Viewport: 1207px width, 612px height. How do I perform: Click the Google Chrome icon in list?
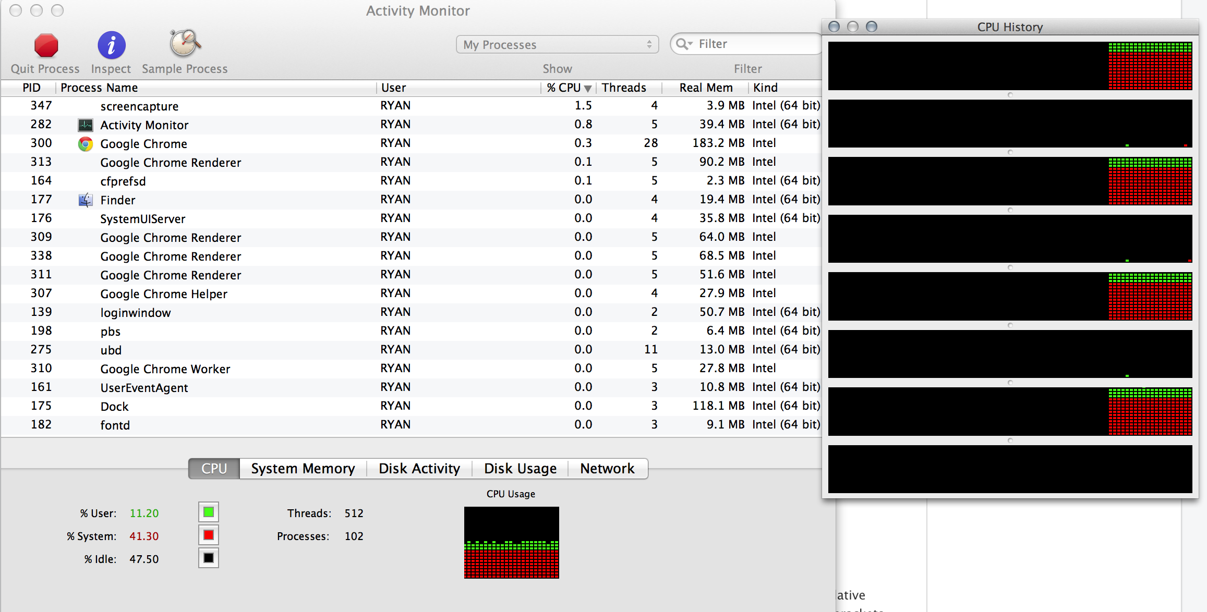click(x=85, y=144)
